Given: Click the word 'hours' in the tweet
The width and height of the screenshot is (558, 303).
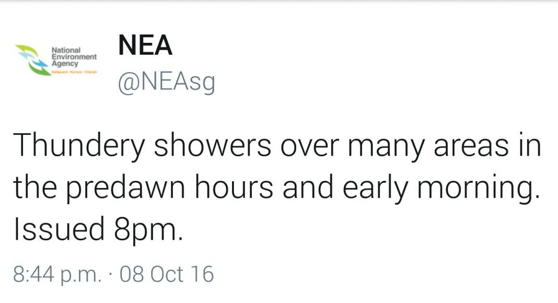Looking at the screenshot, I should pyautogui.click(x=234, y=187).
